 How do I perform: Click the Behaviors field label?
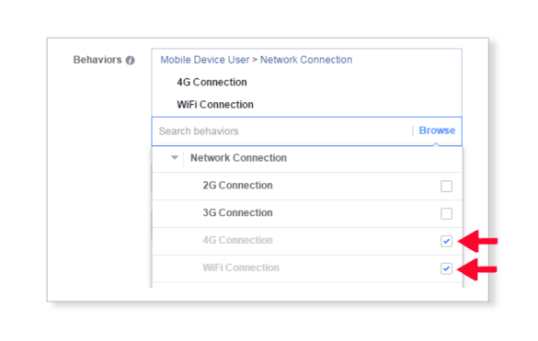(97, 60)
